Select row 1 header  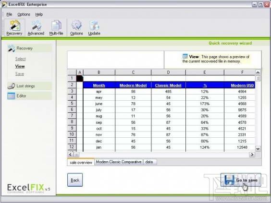click(72, 78)
